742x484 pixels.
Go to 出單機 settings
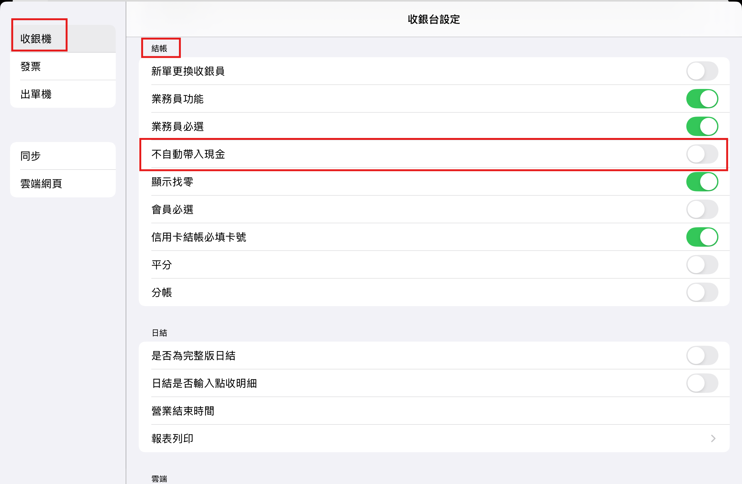[63, 94]
